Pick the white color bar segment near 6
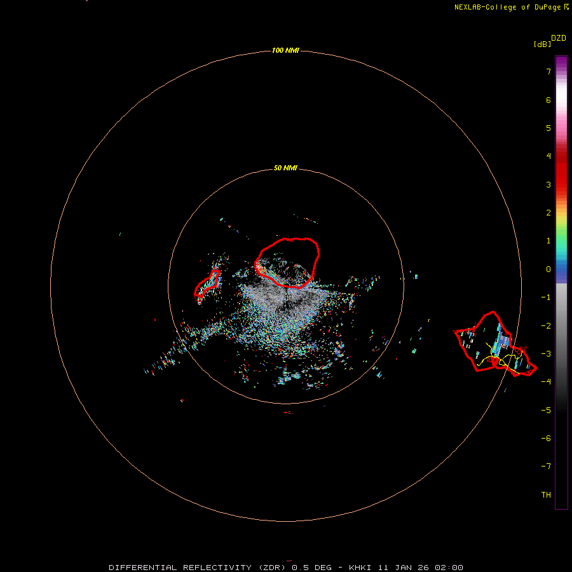572x572 pixels. point(561,95)
